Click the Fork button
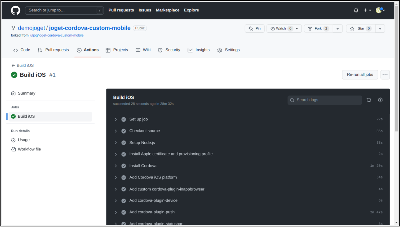Screen dimensions: 400x227 (x=318, y=28)
